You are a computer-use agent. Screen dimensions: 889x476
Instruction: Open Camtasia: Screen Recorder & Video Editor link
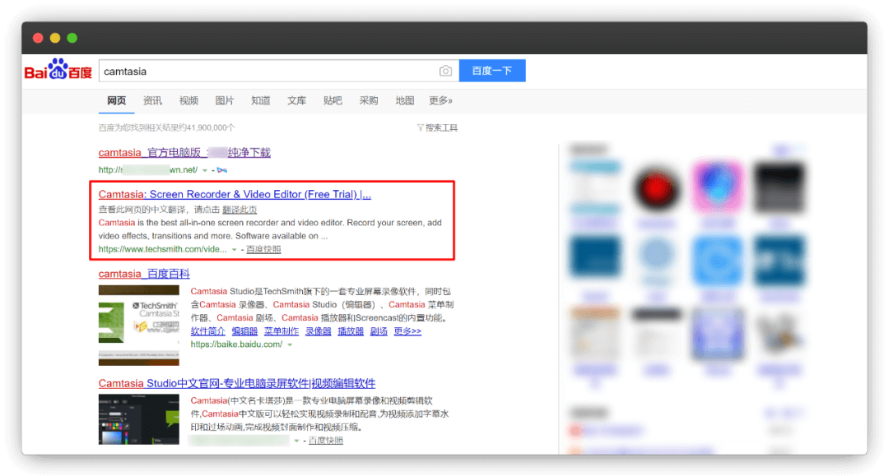point(235,194)
